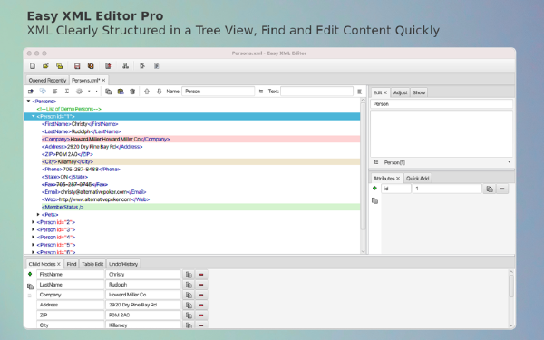Select the Email christy@alternativepoker.com row
This screenshot has height=340, width=544.
[x=93, y=192]
